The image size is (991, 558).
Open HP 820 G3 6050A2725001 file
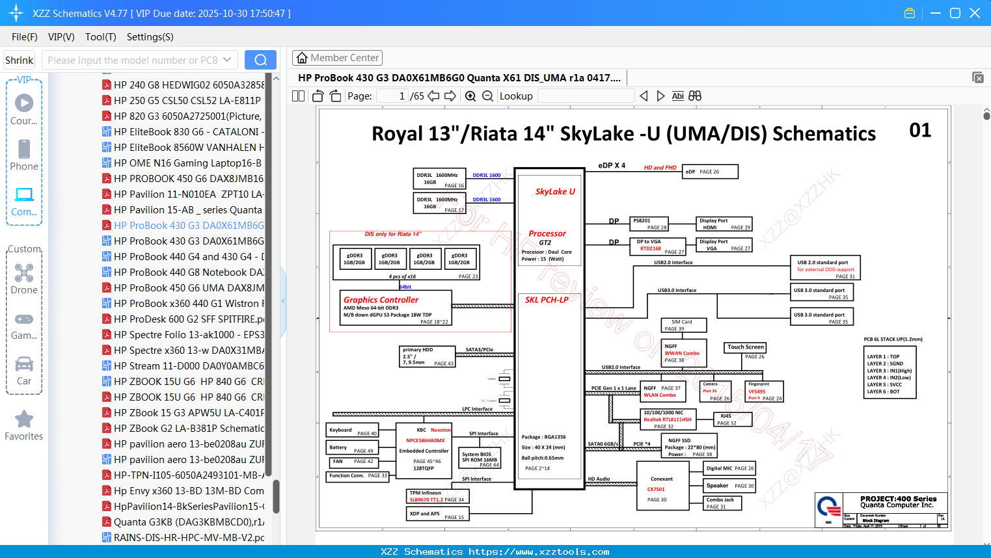pyautogui.click(x=183, y=116)
